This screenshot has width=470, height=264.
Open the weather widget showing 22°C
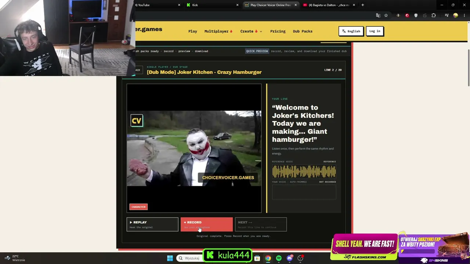pyautogui.click(x=15, y=258)
